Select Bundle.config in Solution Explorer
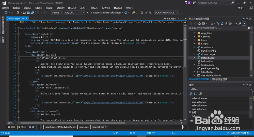Image resolution: width=254 pixels, height=137 pixels. (x=208, y=51)
